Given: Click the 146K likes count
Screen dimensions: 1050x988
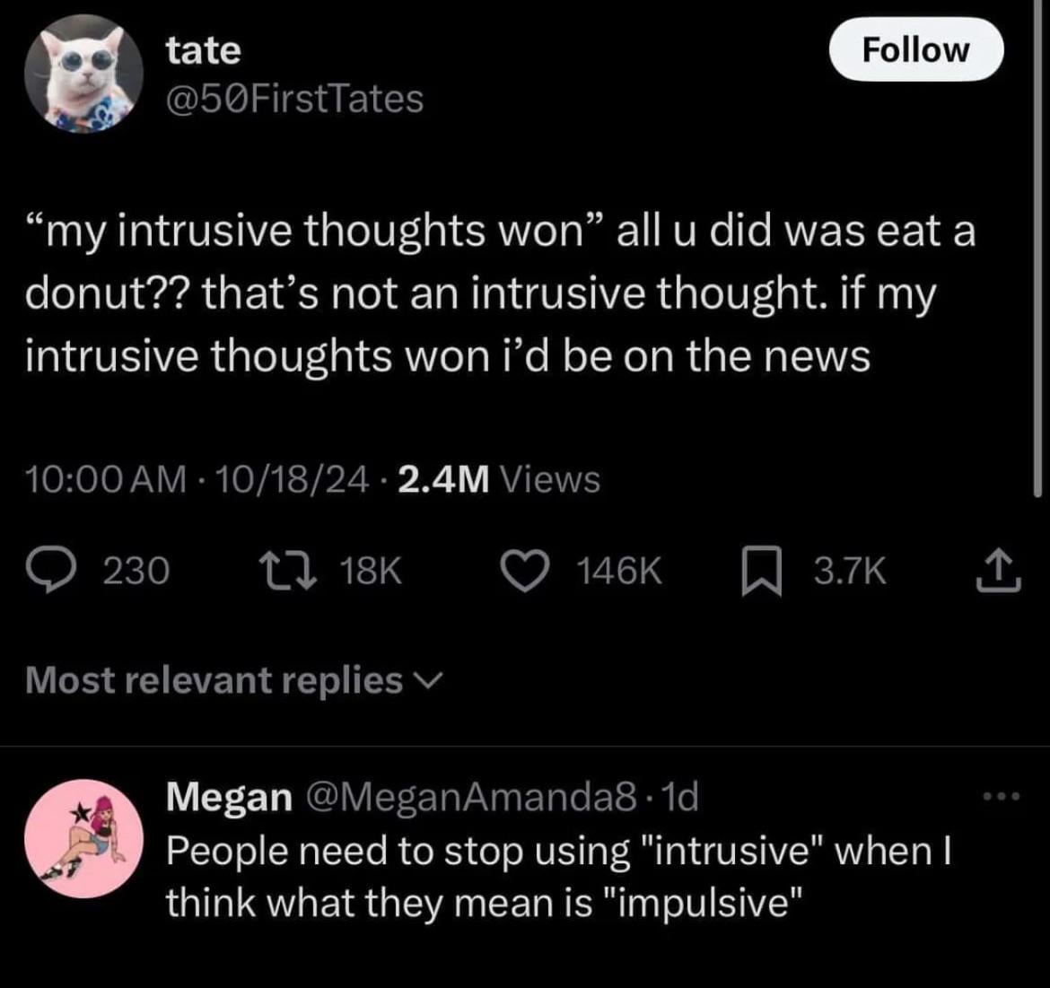Looking at the screenshot, I should point(618,571).
